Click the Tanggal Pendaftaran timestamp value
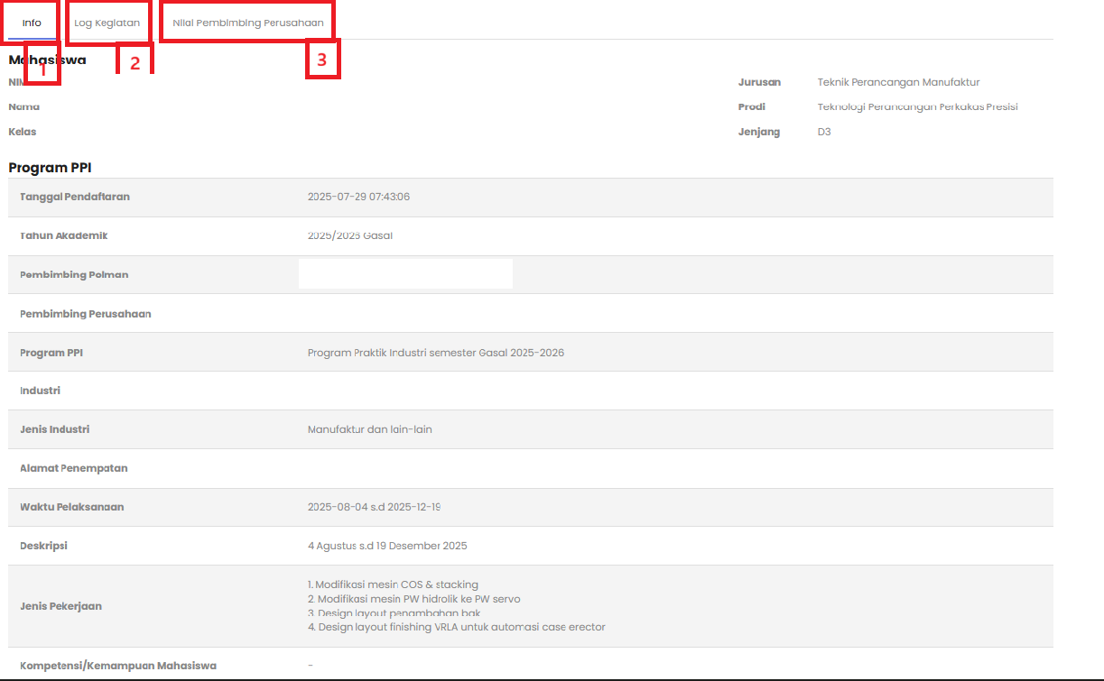 (358, 197)
